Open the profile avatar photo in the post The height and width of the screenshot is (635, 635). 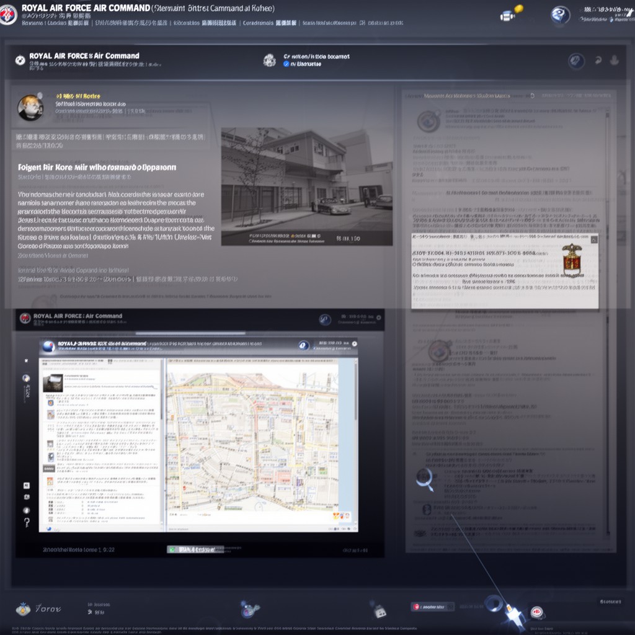pos(30,107)
